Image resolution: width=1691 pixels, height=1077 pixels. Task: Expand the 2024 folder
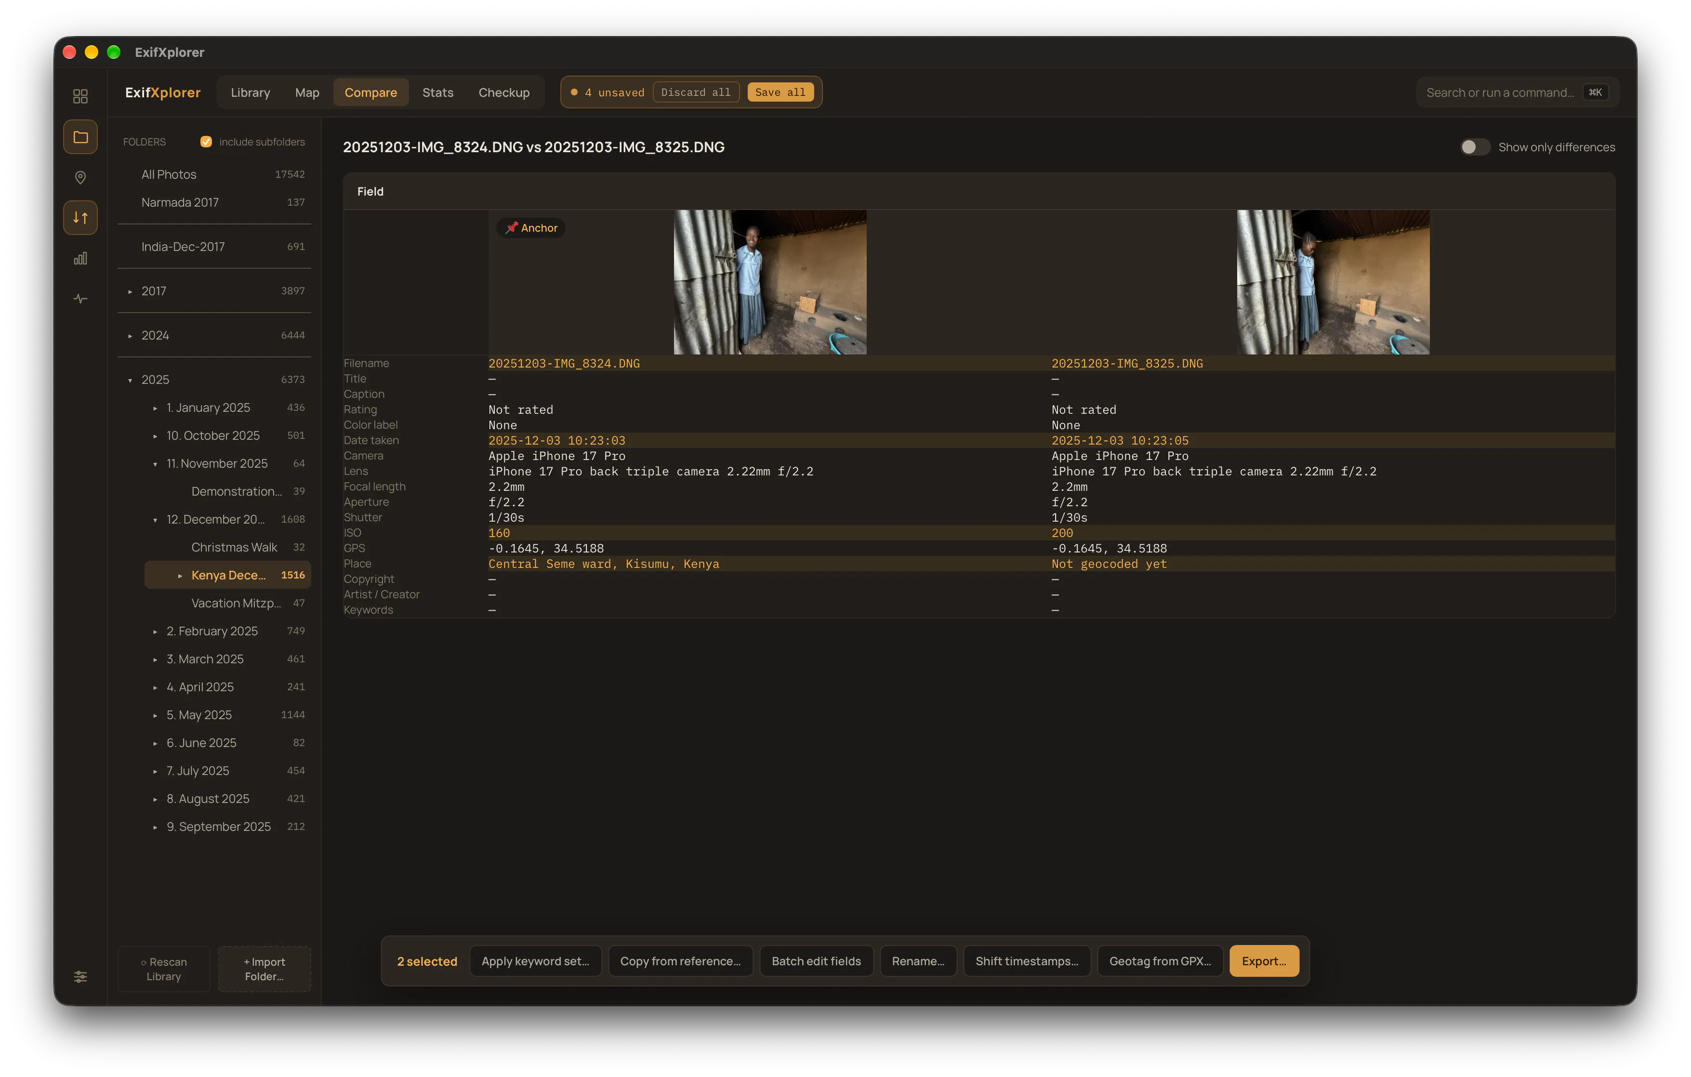click(x=129, y=336)
